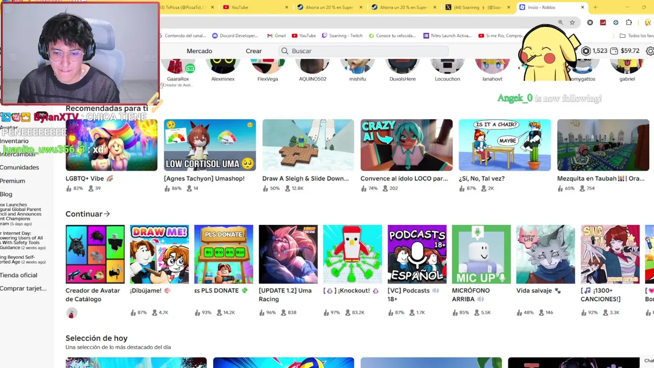Close the YouTube browser tab
The height and width of the screenshot is (368, 654).
287,7
